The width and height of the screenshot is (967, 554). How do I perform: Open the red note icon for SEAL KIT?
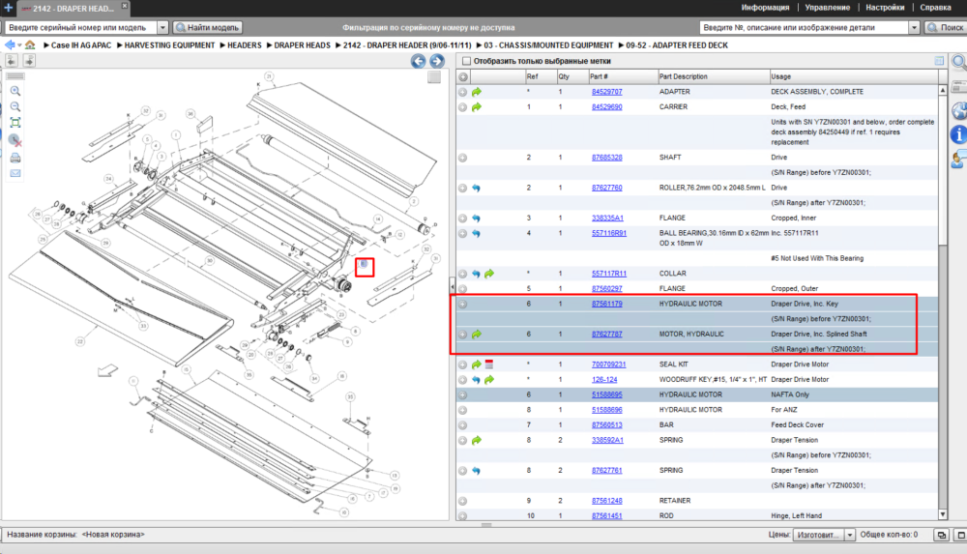click(x=489, y=364)
